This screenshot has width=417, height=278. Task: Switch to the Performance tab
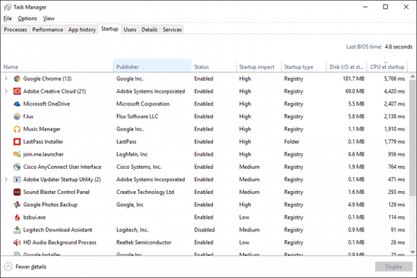tap(47, 29)
